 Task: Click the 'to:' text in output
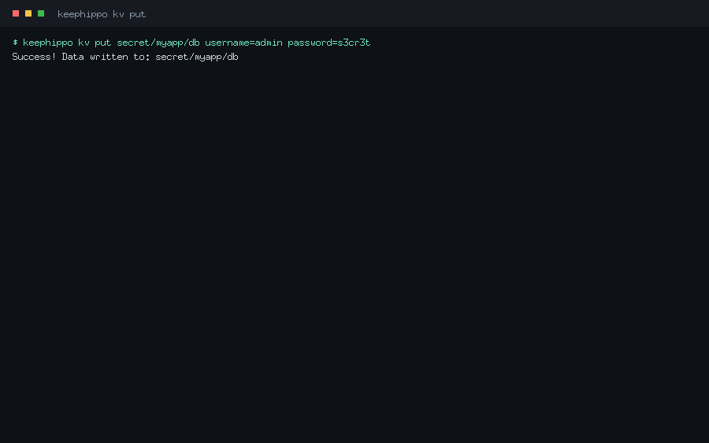pos(142,57)
